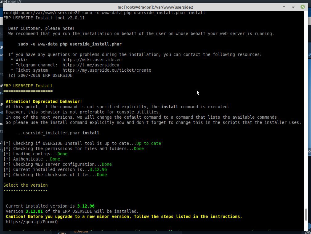This screenshot has width=311, height=234.
Task: Click 'We recommend that you run the installation' line
Action: [x=141, y=34]
